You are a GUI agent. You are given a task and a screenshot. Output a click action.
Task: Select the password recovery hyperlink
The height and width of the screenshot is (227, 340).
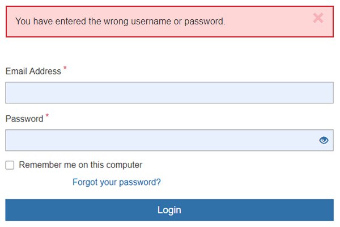point(117,182)
